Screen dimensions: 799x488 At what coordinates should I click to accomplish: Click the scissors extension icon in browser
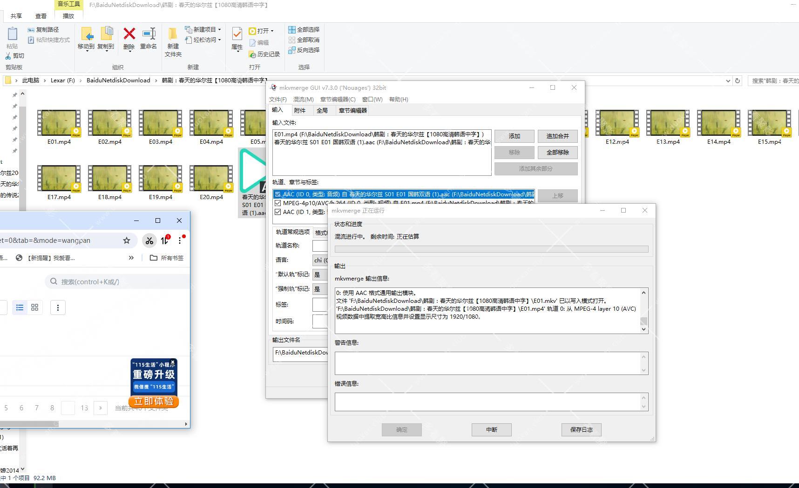point(149,241)
